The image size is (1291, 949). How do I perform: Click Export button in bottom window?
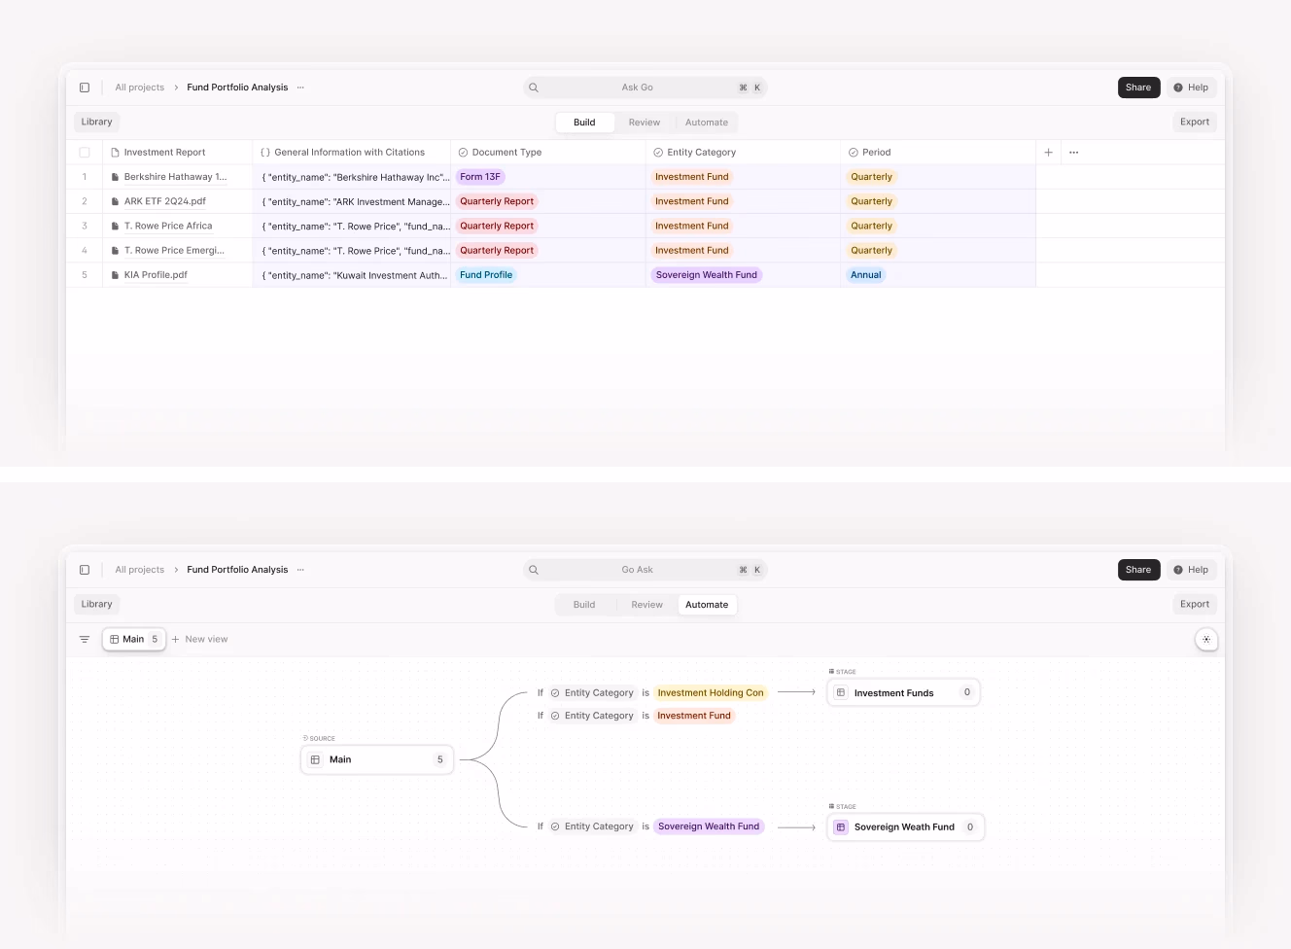pos(1195,605)
